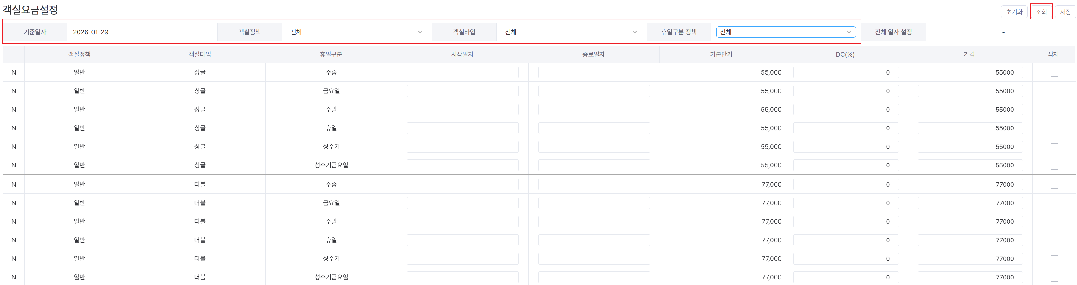Focus DC(%) input in 더블 성수기 row
The height and width of the screenshot is (285, 1077).
pos(845,259)
